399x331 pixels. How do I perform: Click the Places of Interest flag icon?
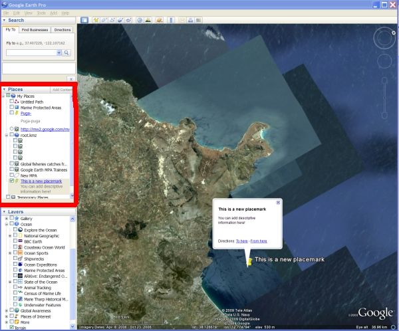click(x=17, y=316)
